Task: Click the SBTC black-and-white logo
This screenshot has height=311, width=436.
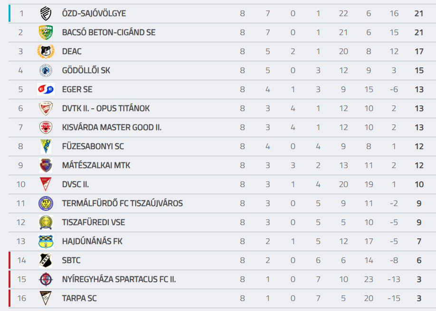Action: 46,260
